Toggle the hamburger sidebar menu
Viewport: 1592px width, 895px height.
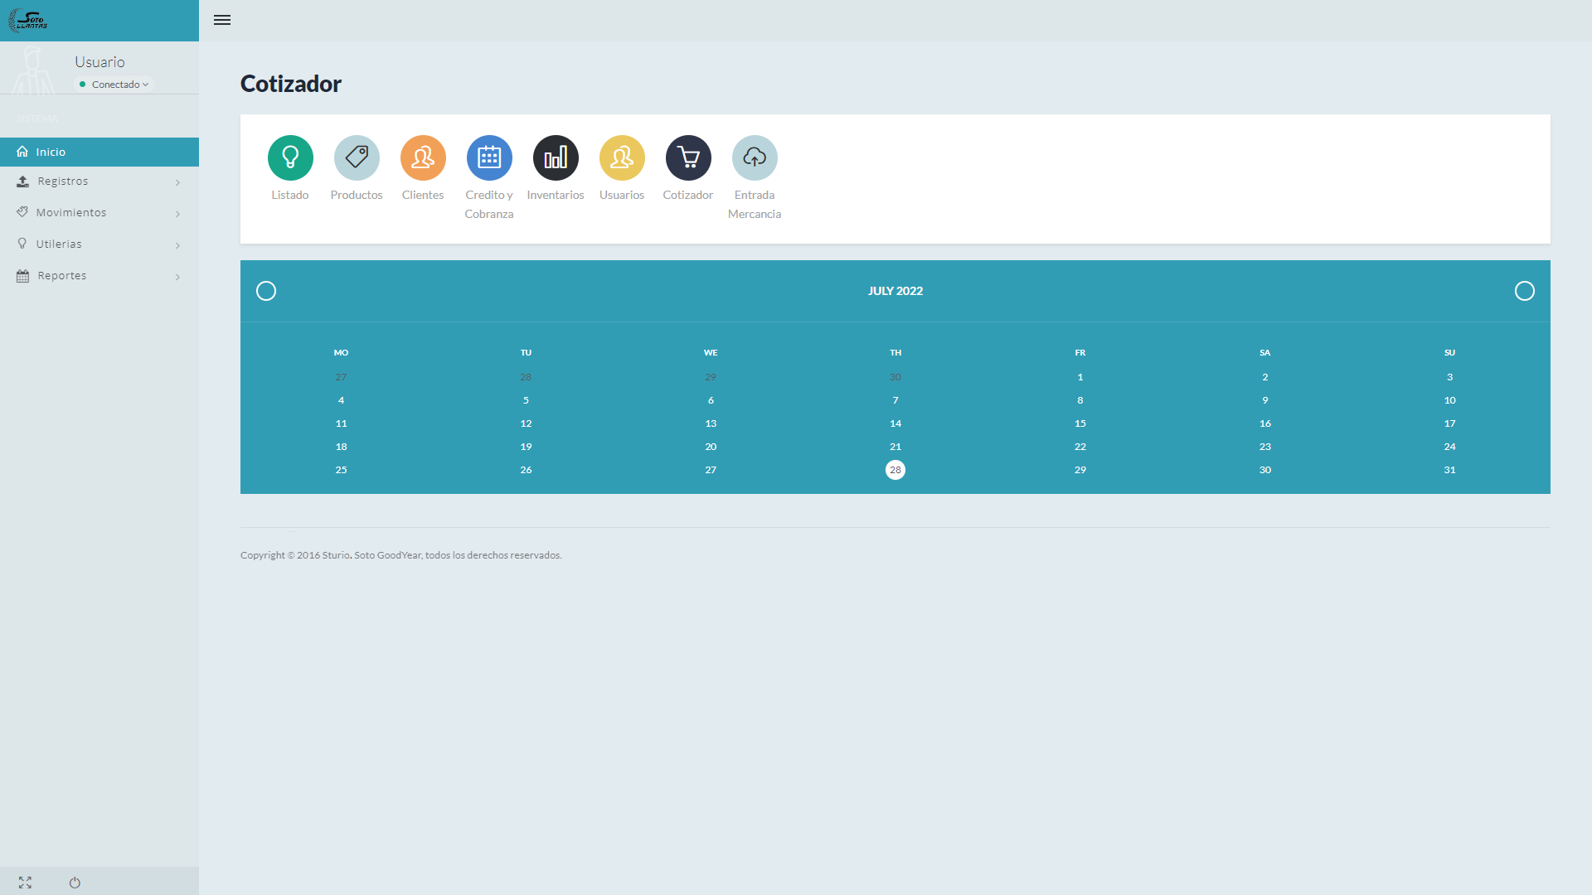222,20
